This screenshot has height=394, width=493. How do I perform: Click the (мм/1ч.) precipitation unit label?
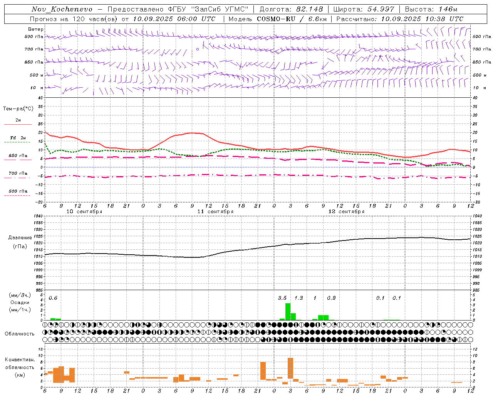point(20,310)
